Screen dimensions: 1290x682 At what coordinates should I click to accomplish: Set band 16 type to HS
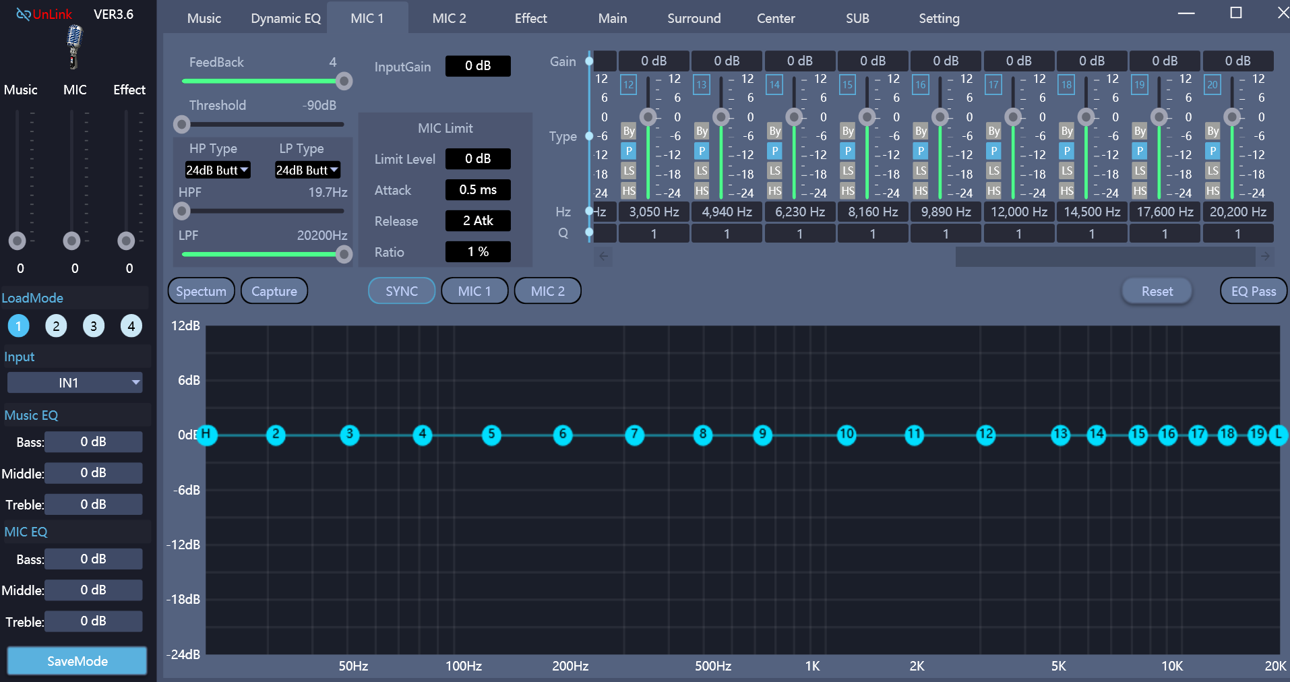click(x=921, y=191)
